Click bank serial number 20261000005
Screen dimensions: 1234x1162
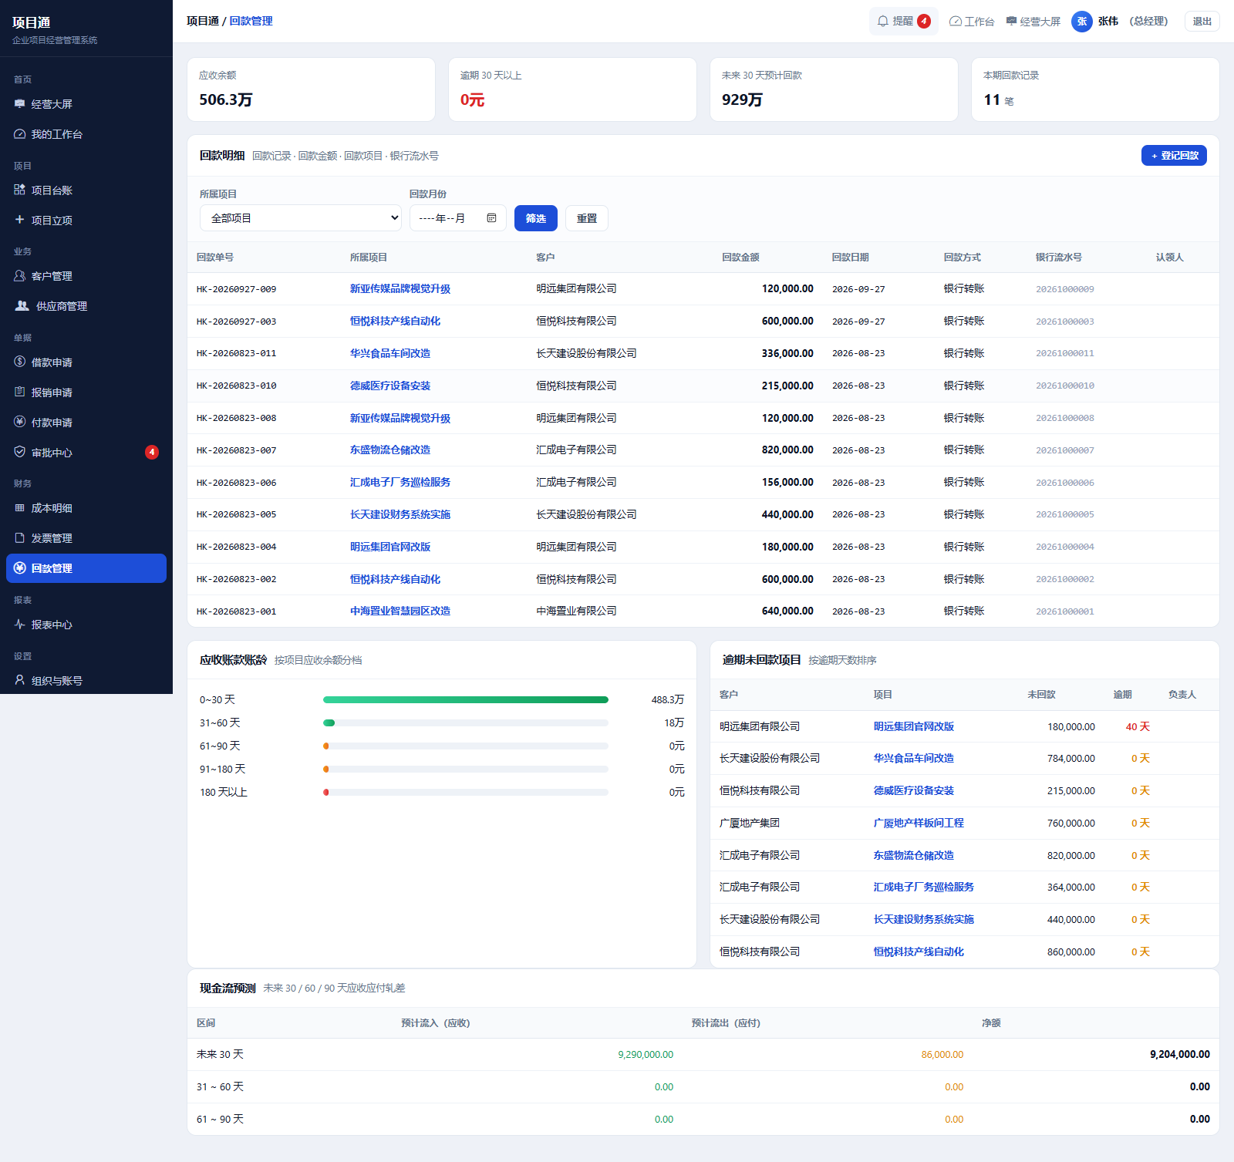pyautogui.click(x=1065, y=514)
